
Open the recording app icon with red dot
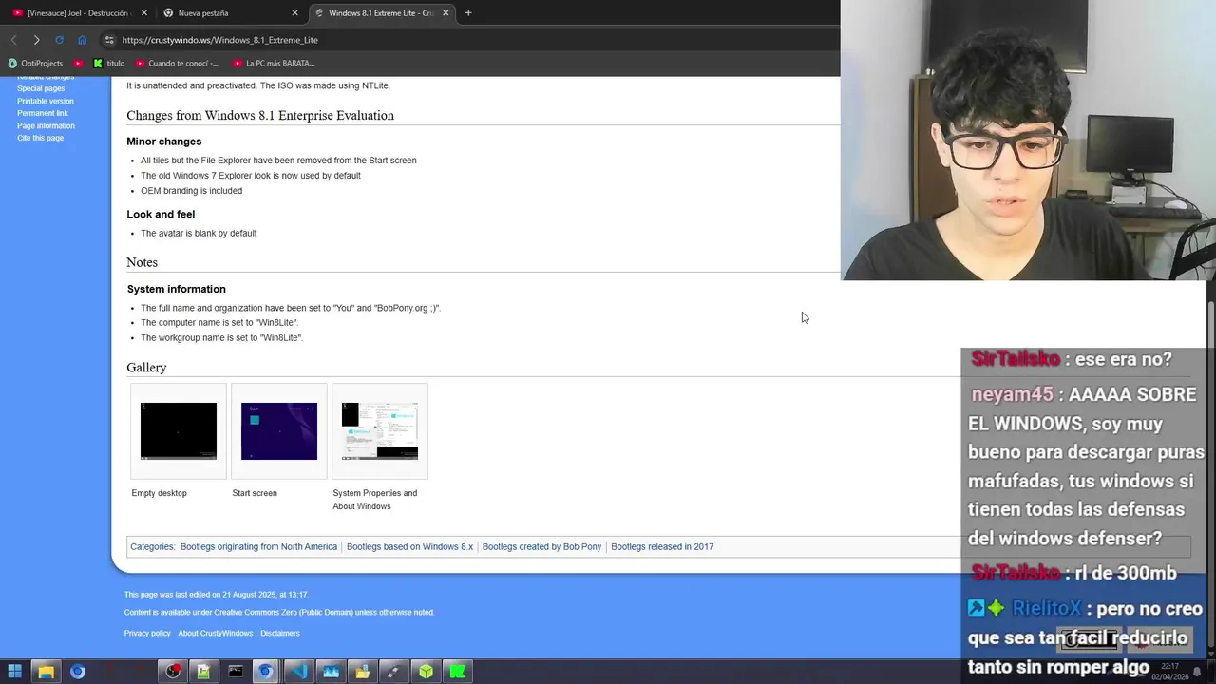172,672
